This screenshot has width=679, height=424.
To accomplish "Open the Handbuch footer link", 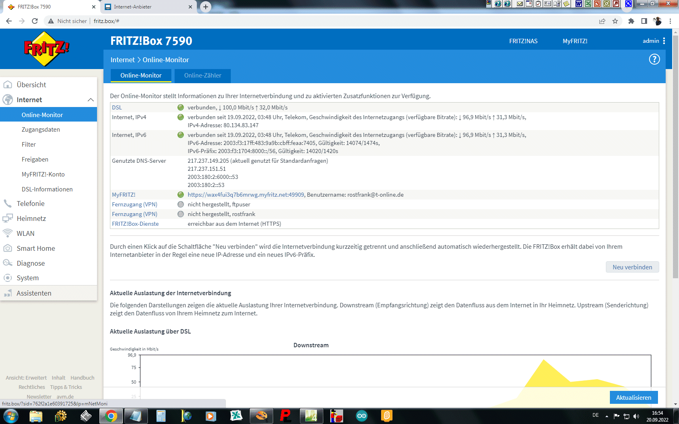I will click(82, 378).
